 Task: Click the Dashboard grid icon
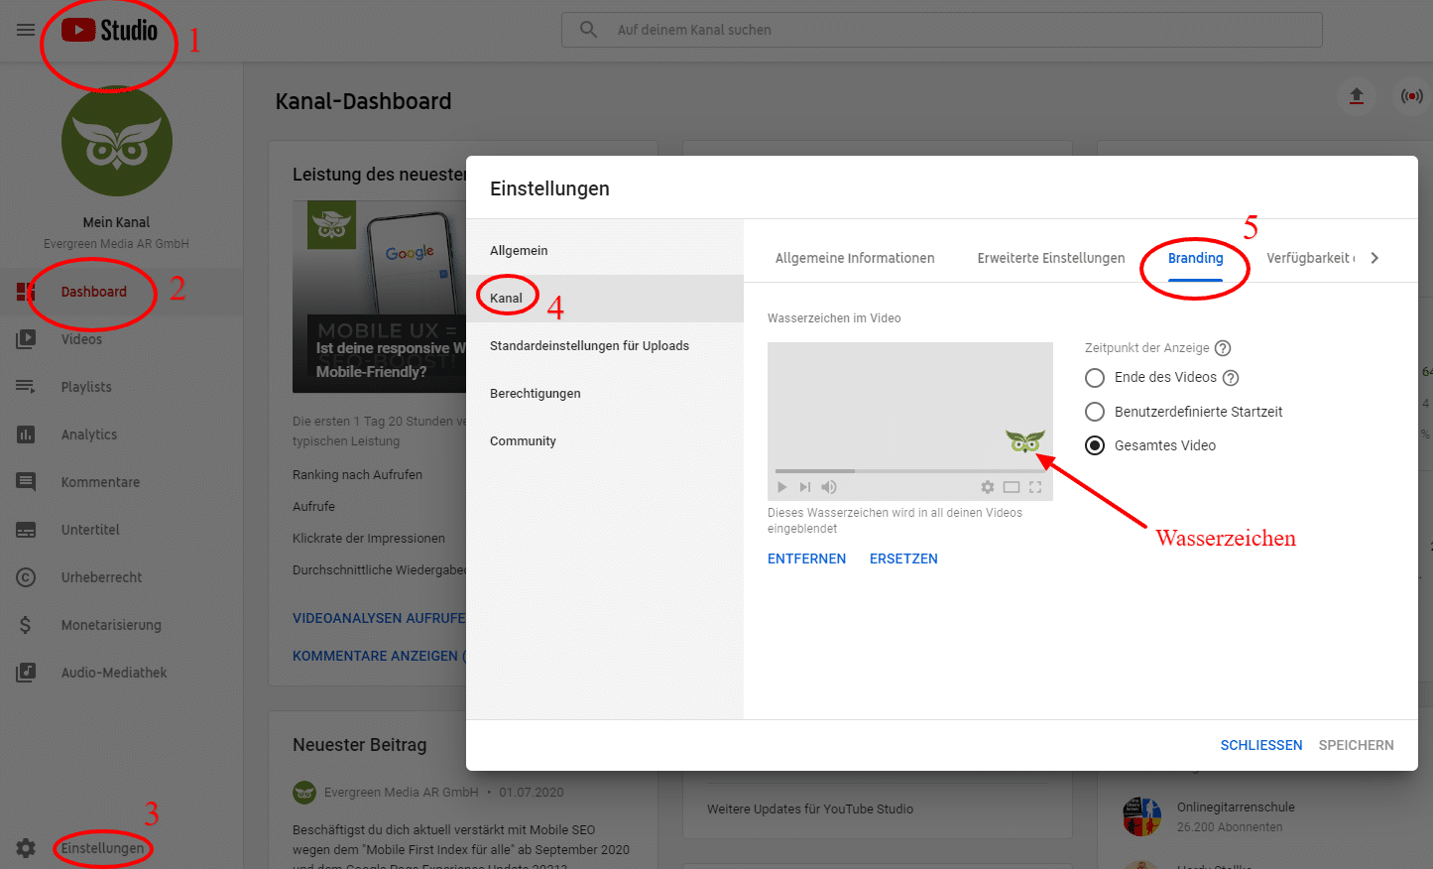coord(26,292)
